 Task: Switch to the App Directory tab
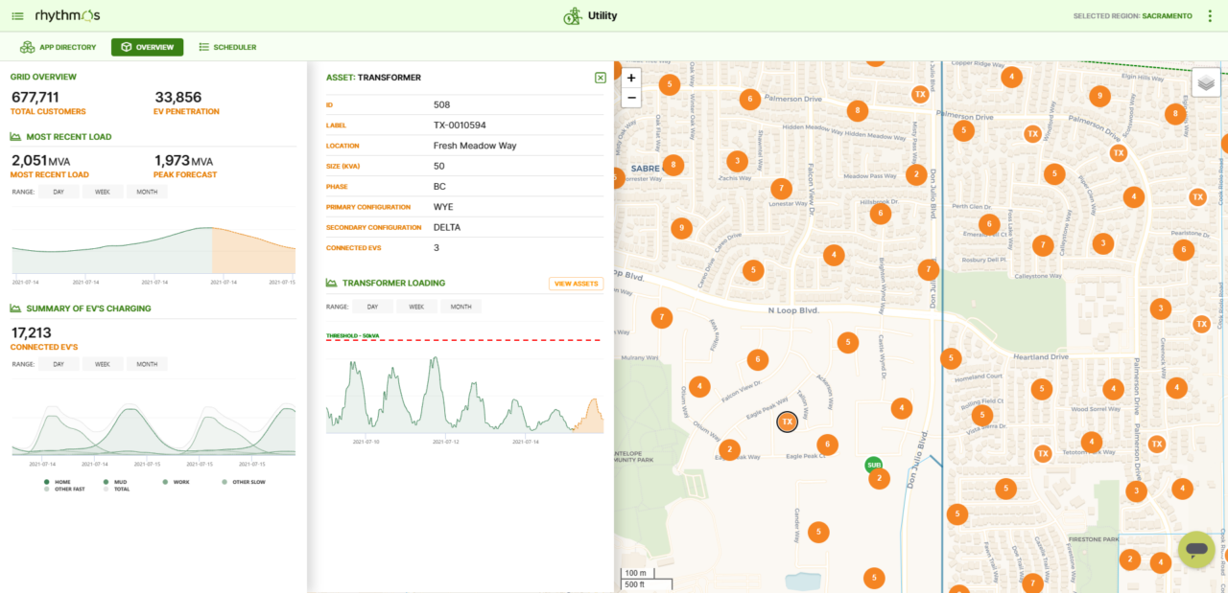59,47
